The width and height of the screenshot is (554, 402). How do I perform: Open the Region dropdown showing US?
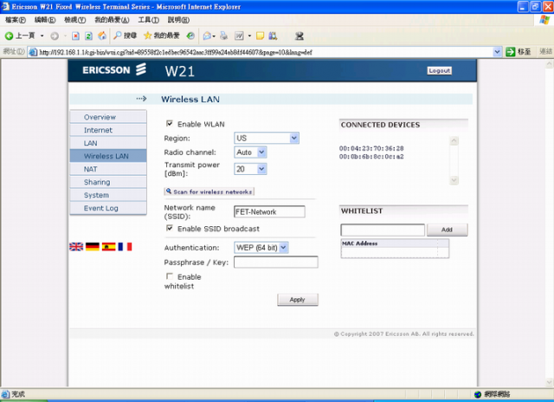(x=267, y=138)
